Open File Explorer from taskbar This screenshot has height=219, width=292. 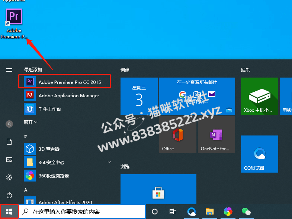(x=209, y=212)
